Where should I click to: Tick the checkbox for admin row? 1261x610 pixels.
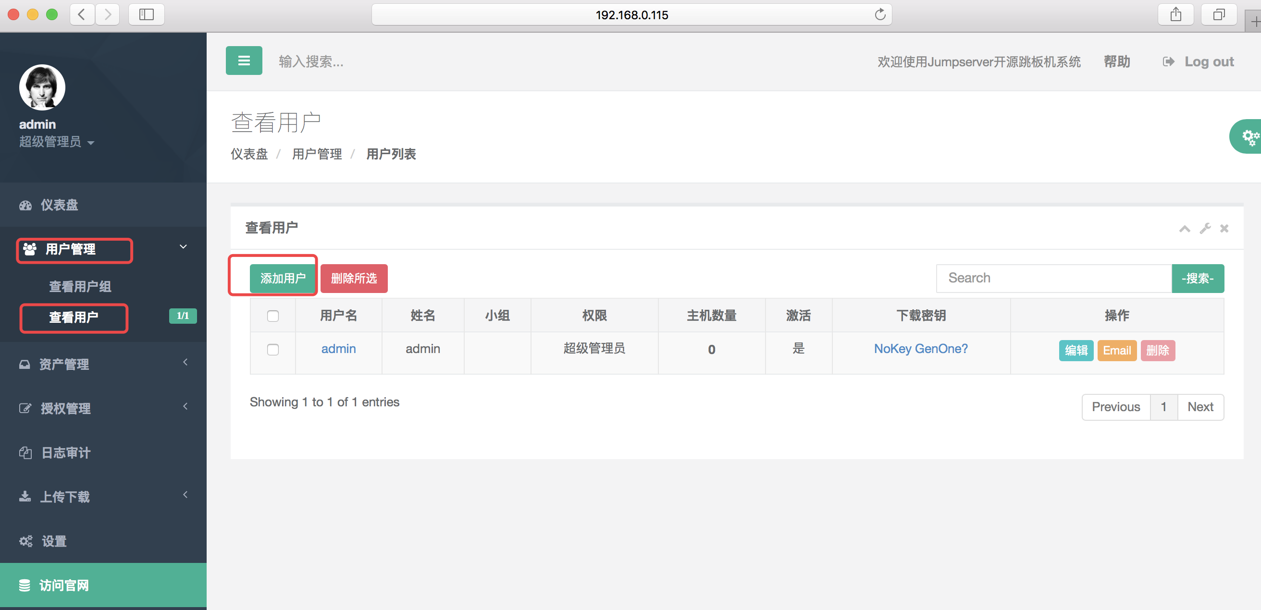coord(272,349)
